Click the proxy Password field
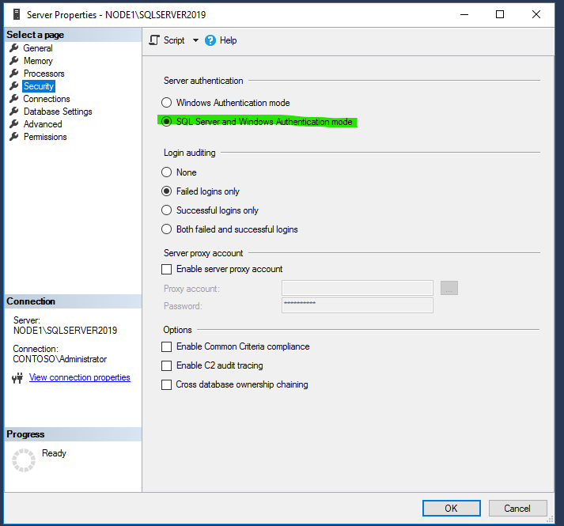 (358, 305)
